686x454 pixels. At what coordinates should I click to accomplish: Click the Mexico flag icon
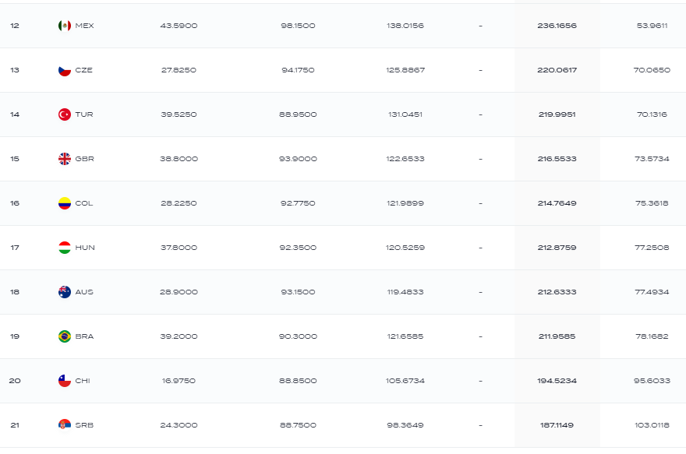(64, 26)
